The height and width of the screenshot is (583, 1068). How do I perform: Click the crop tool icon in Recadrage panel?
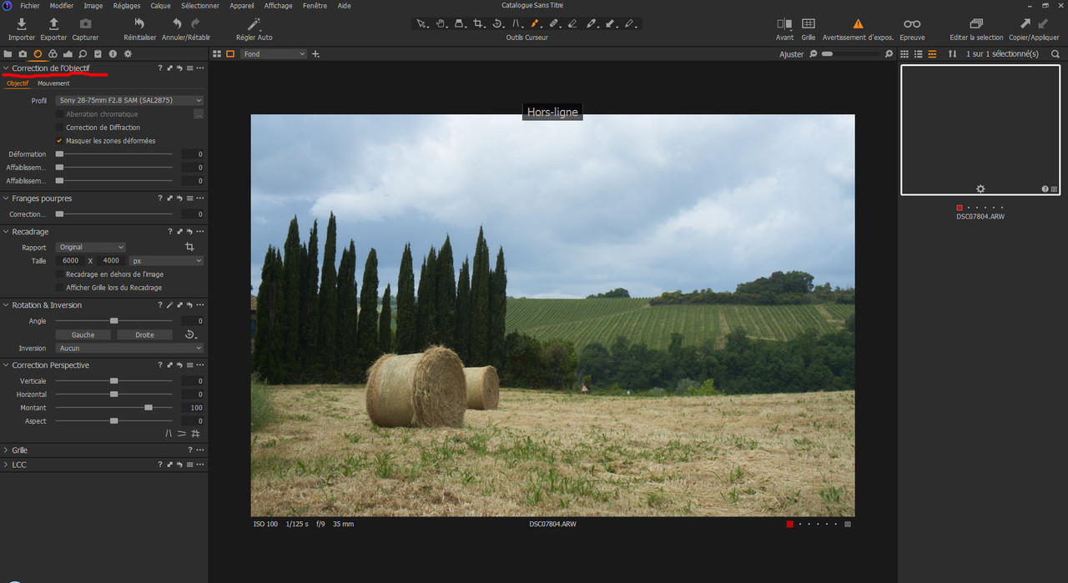[x=189, y=248]
